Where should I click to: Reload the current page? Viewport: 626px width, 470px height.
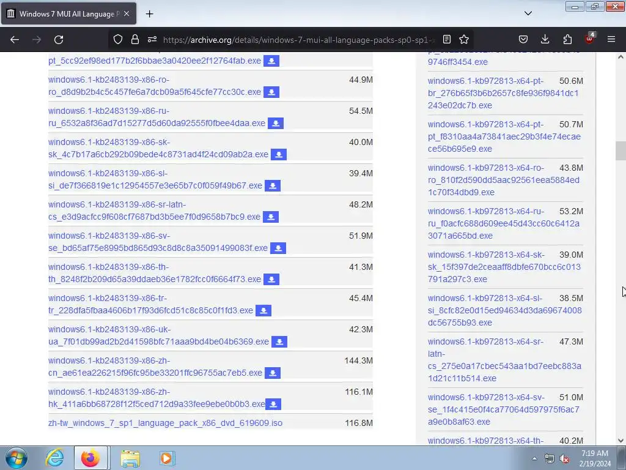click(x=59, y=40)
